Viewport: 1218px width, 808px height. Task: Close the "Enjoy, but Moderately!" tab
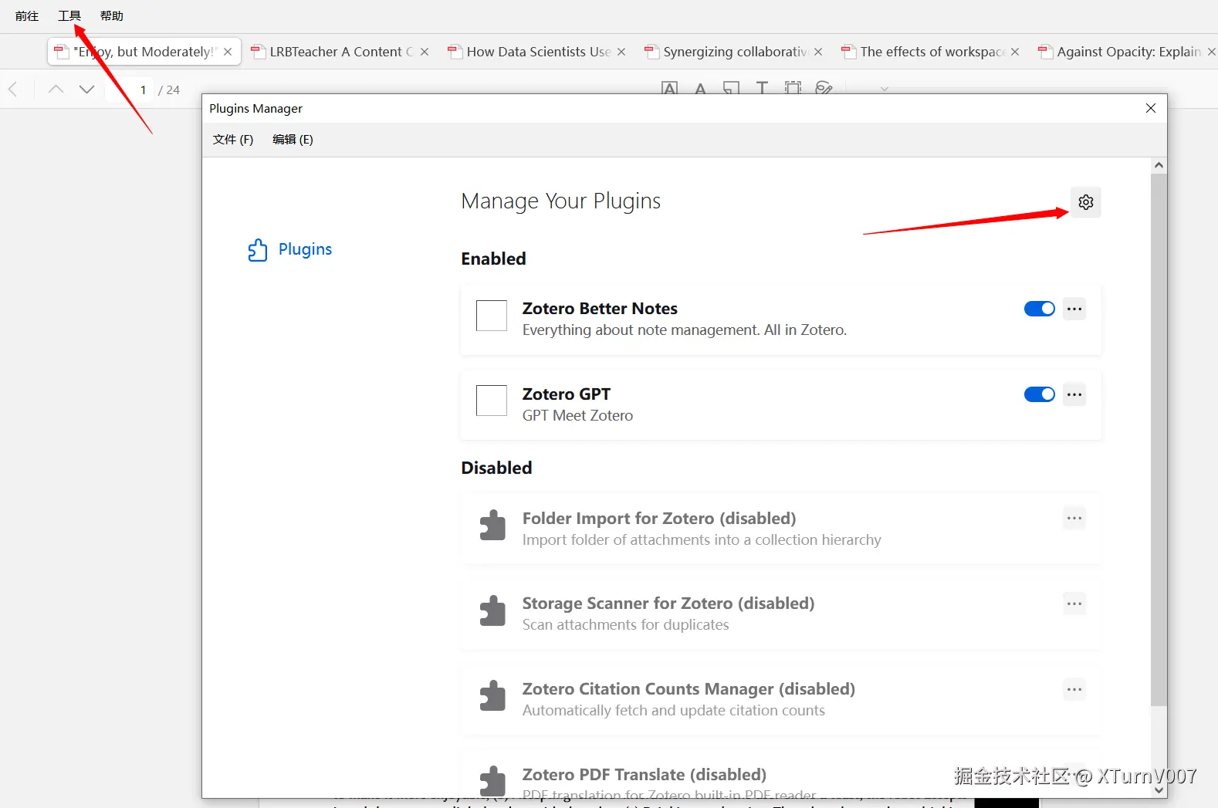(x=228, y=52)
